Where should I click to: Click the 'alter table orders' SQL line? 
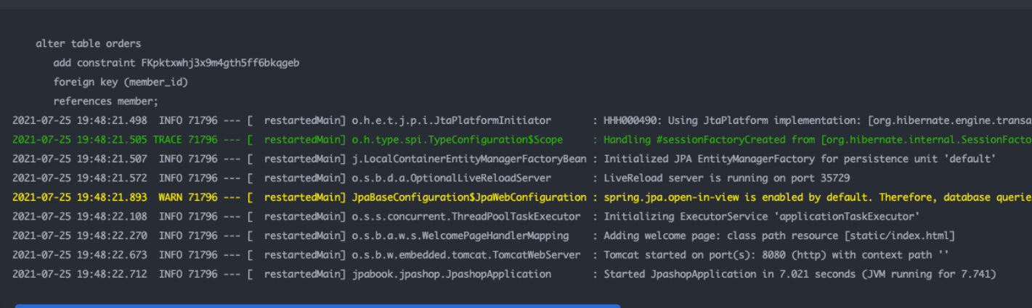[88, 44]
